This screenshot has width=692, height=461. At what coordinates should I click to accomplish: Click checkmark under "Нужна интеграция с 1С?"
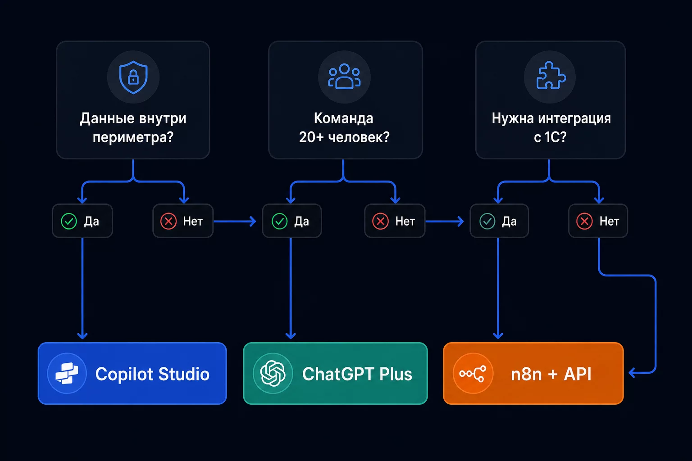point(487,221)
